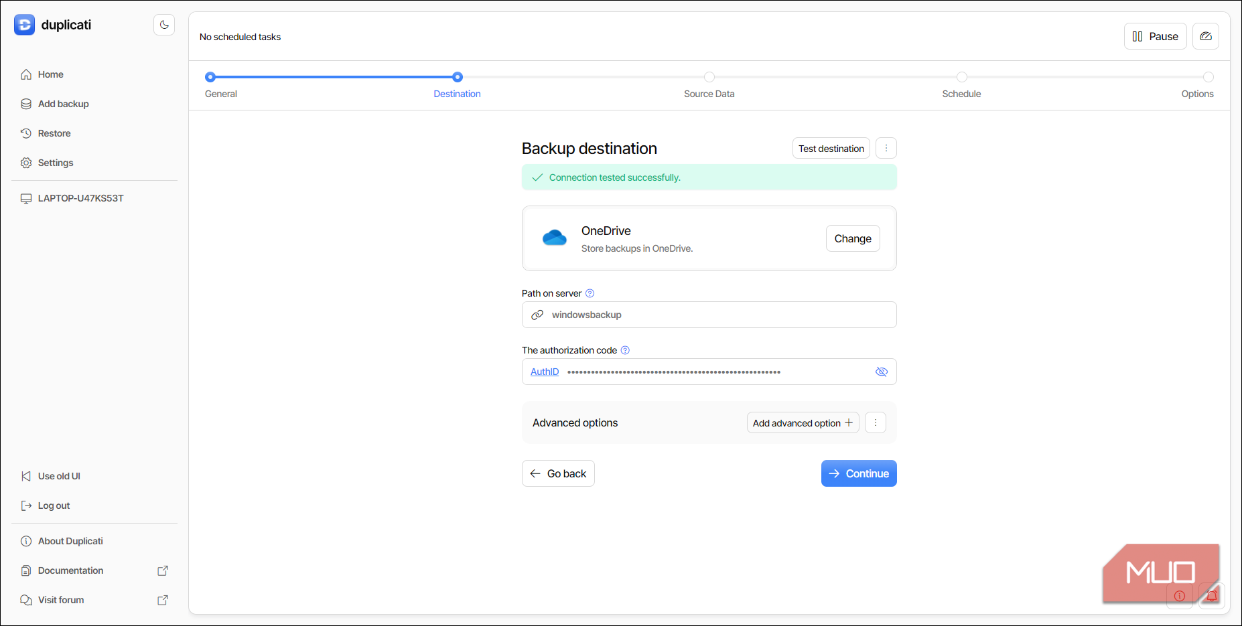Open Add backup in the sidebar

[x=64, y=104]
